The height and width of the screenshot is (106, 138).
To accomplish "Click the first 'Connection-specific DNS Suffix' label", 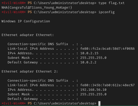I will click(38, 44).
